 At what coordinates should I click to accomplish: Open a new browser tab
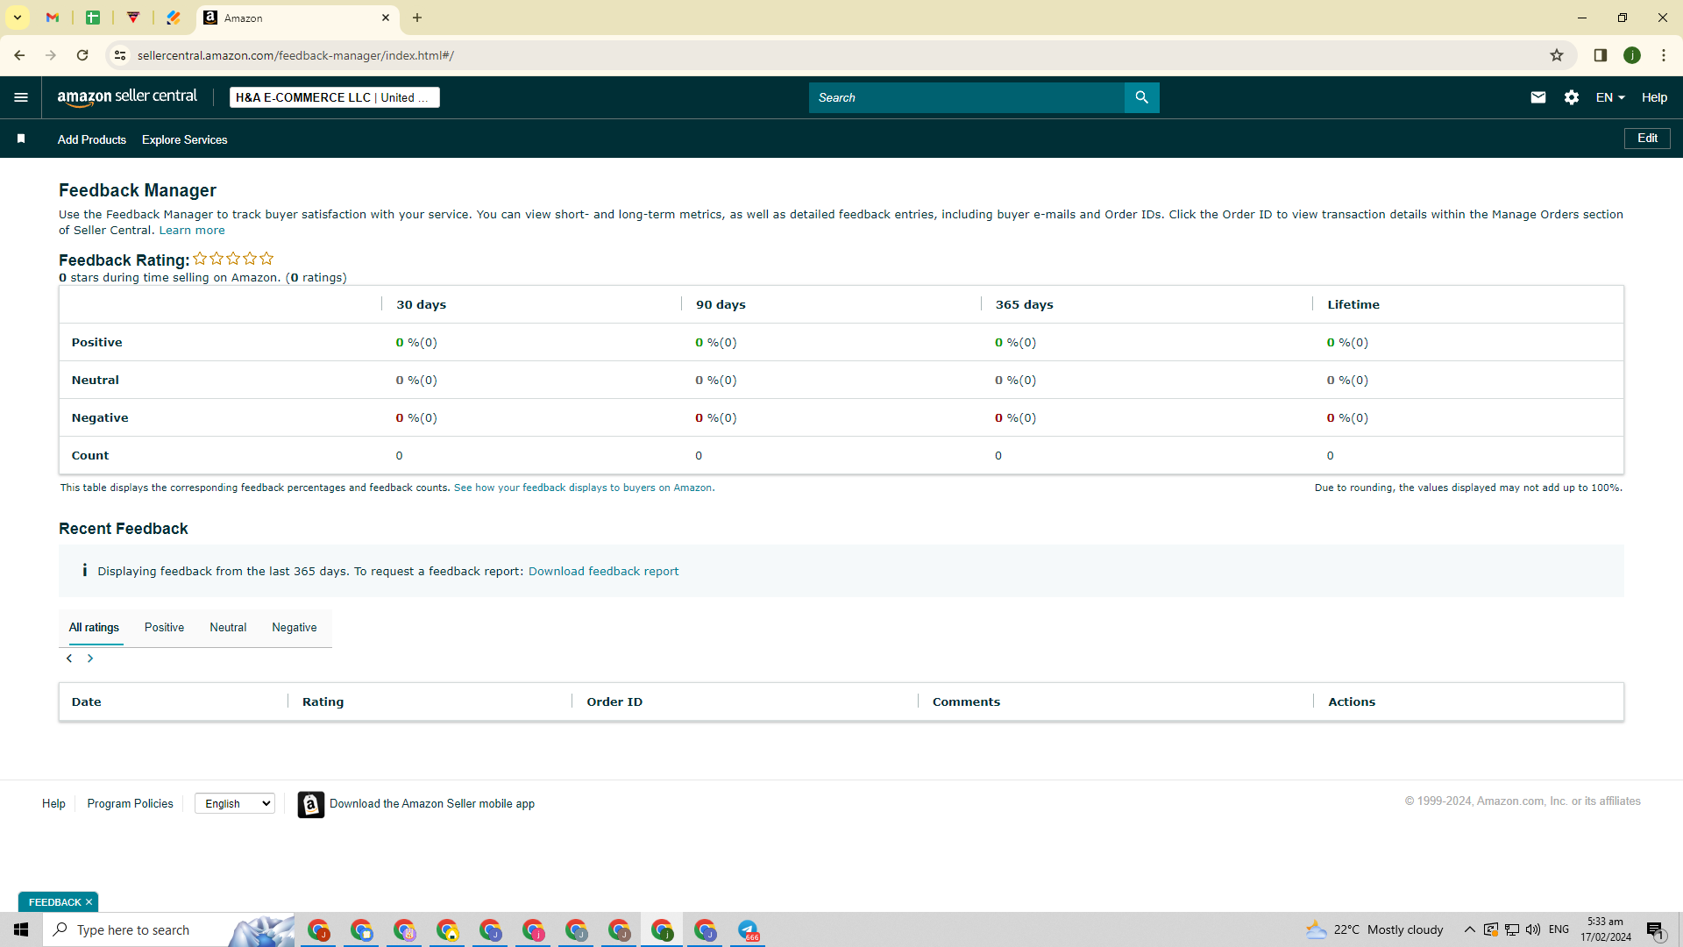click(417, 18)
